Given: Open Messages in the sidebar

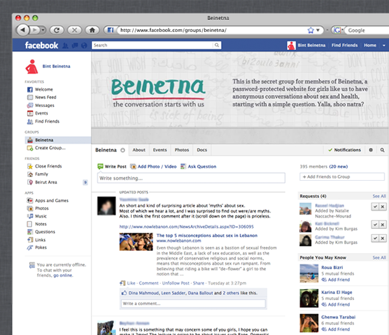Looking at the screenshot, I should [x=45, y=106].
